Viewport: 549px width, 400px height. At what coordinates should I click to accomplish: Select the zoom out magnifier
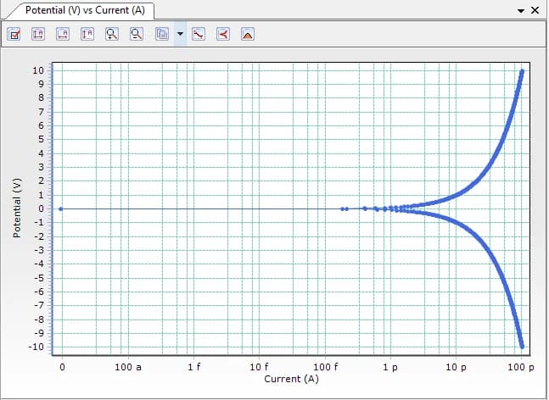137,34
